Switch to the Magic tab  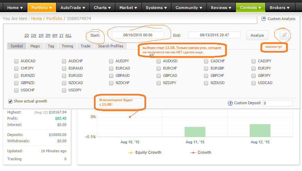[x=35, y=46]
